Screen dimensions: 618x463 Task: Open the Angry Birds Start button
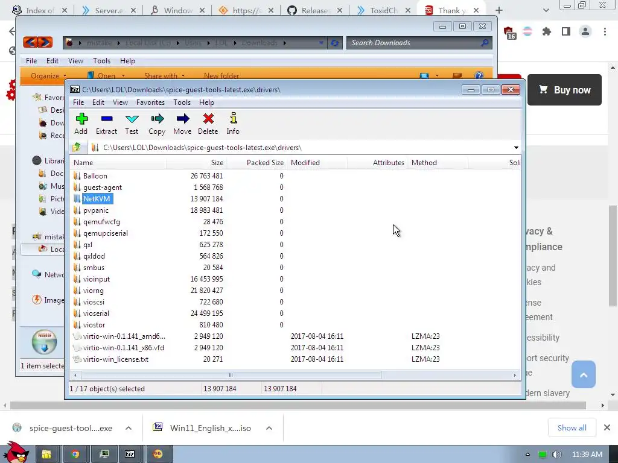click(16, 453)
